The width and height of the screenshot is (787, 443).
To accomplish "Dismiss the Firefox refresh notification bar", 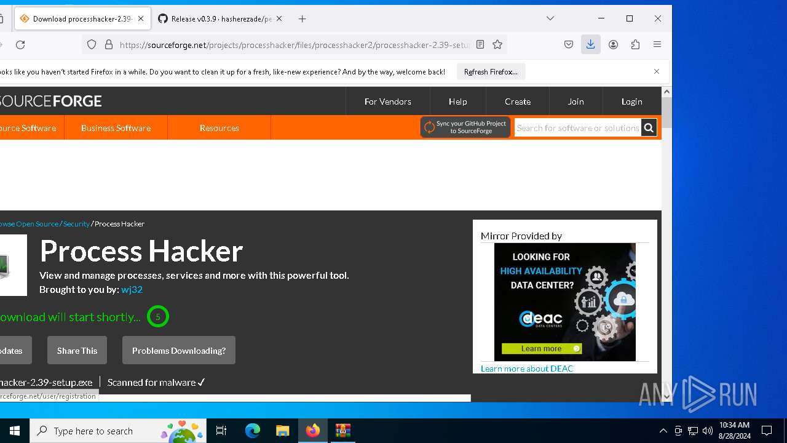I will (x=657, y=71).
